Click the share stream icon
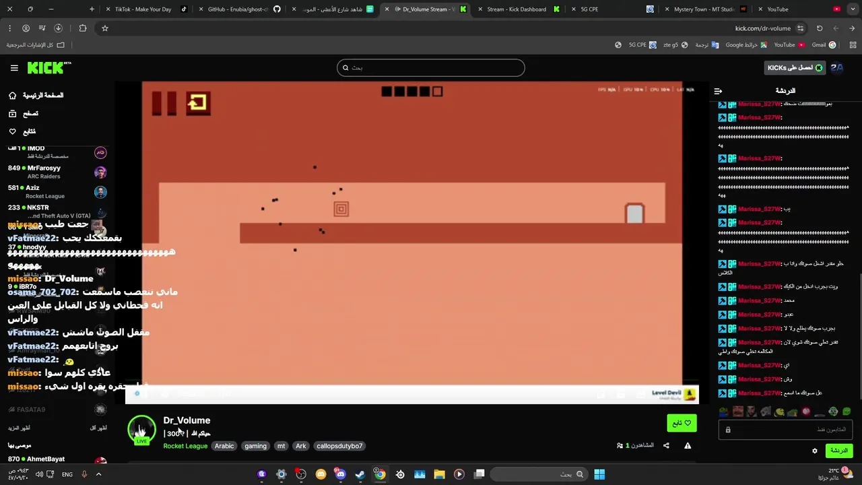Viewport: 862px width, 485px height. 666,445
